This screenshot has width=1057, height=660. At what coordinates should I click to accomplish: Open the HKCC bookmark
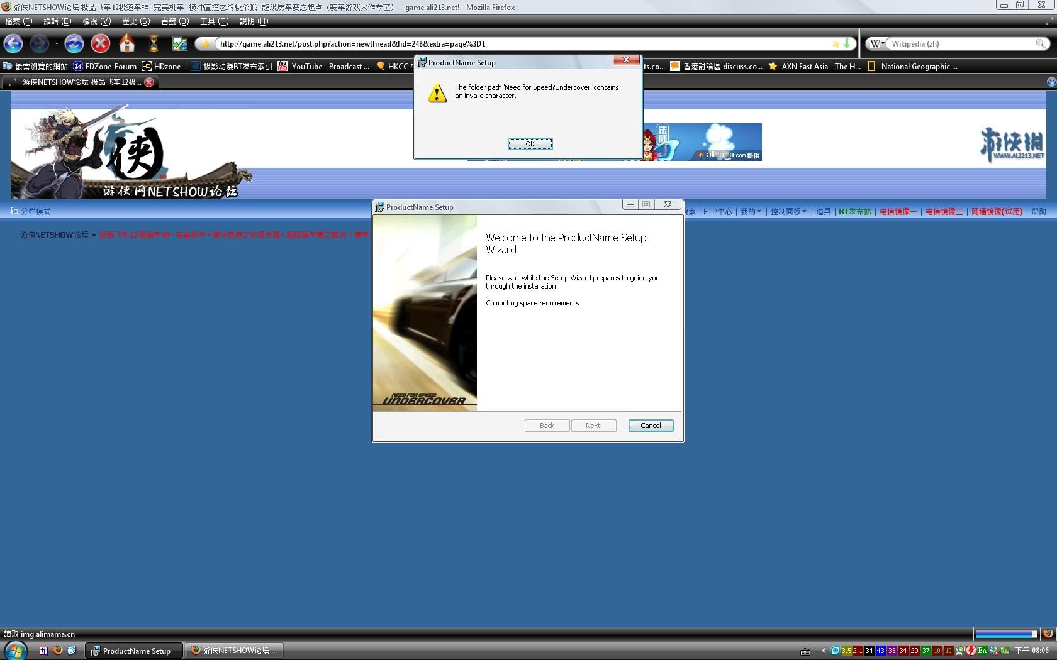[x=394, y=66]
